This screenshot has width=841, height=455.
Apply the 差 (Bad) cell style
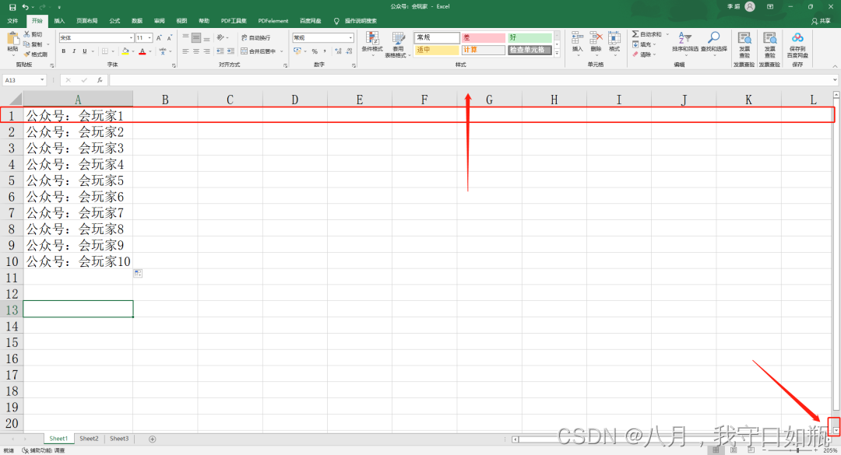click(484, 37)
